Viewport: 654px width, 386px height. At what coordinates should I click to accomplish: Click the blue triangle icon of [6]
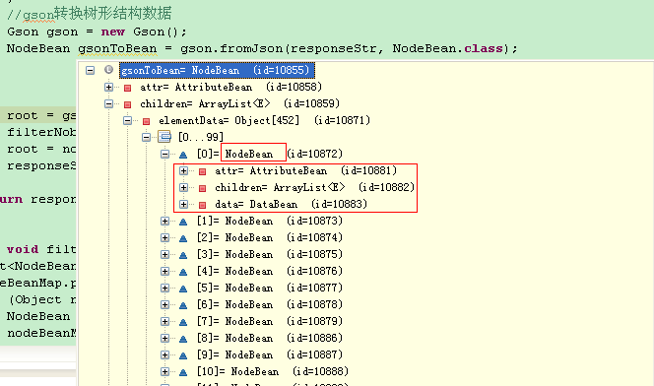tap(183, 305)
